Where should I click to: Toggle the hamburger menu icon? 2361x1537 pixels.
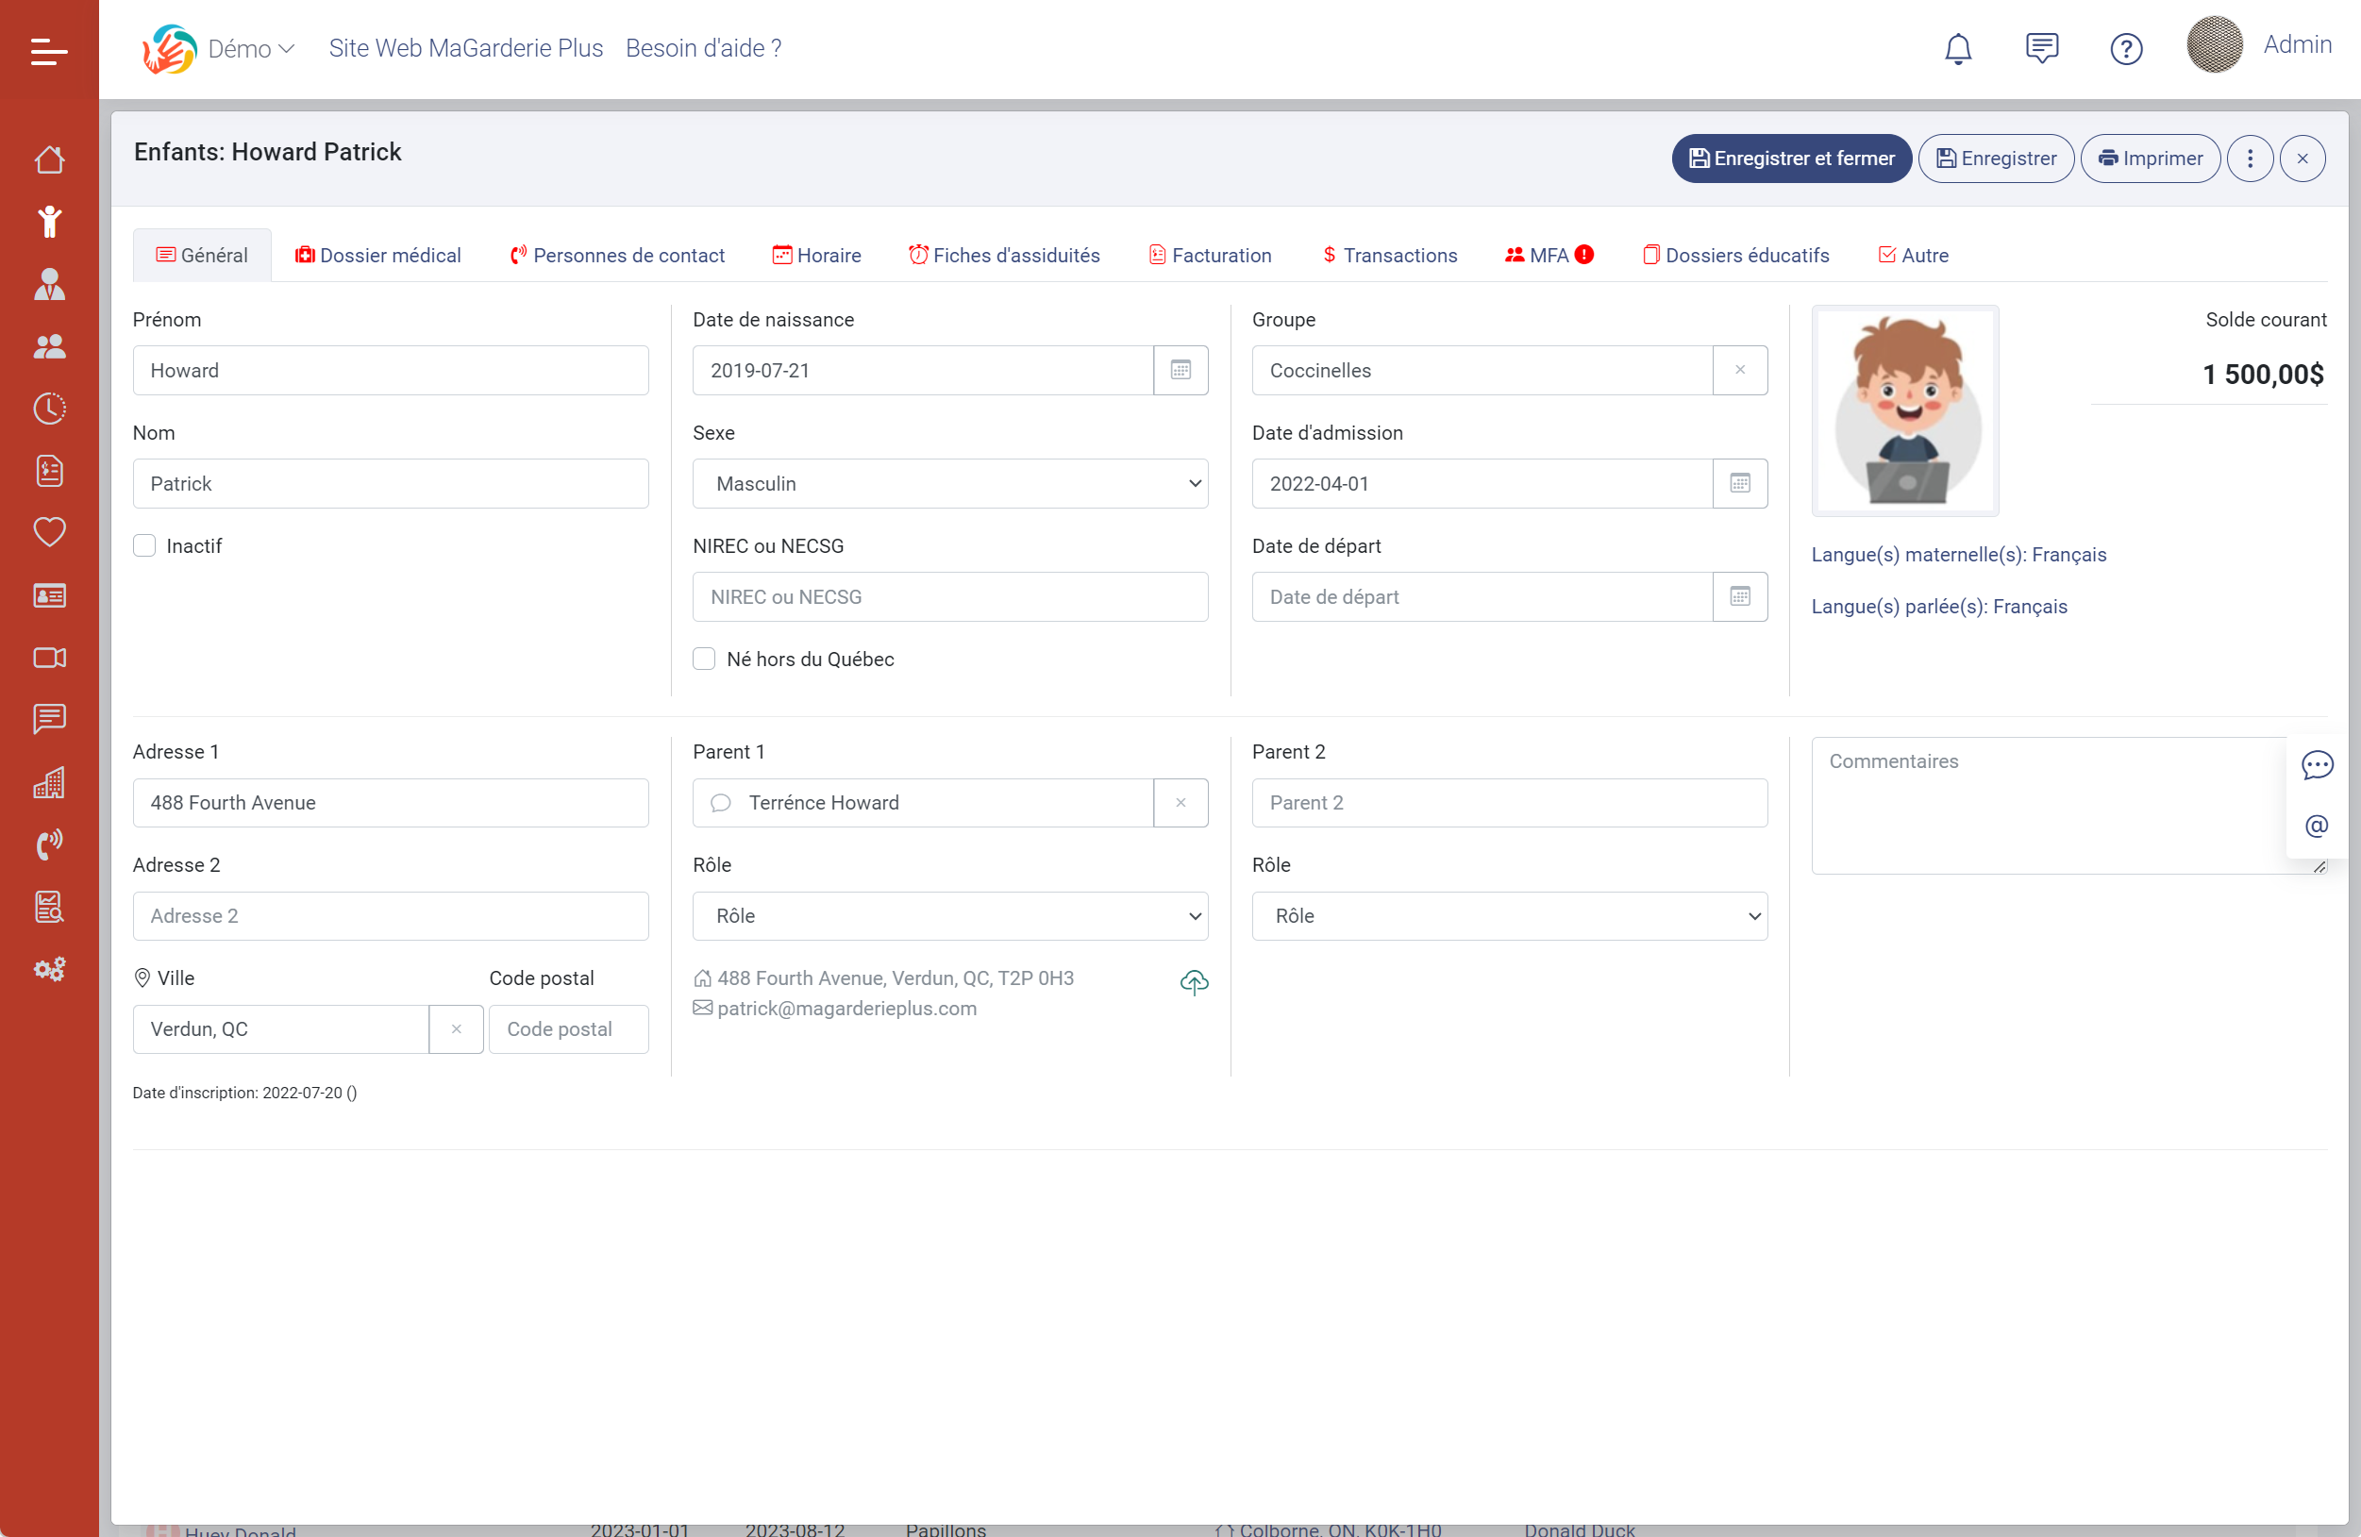click(x=49, y=51)
